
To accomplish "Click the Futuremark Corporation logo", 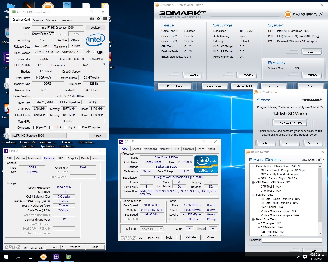I will point(303,14).
